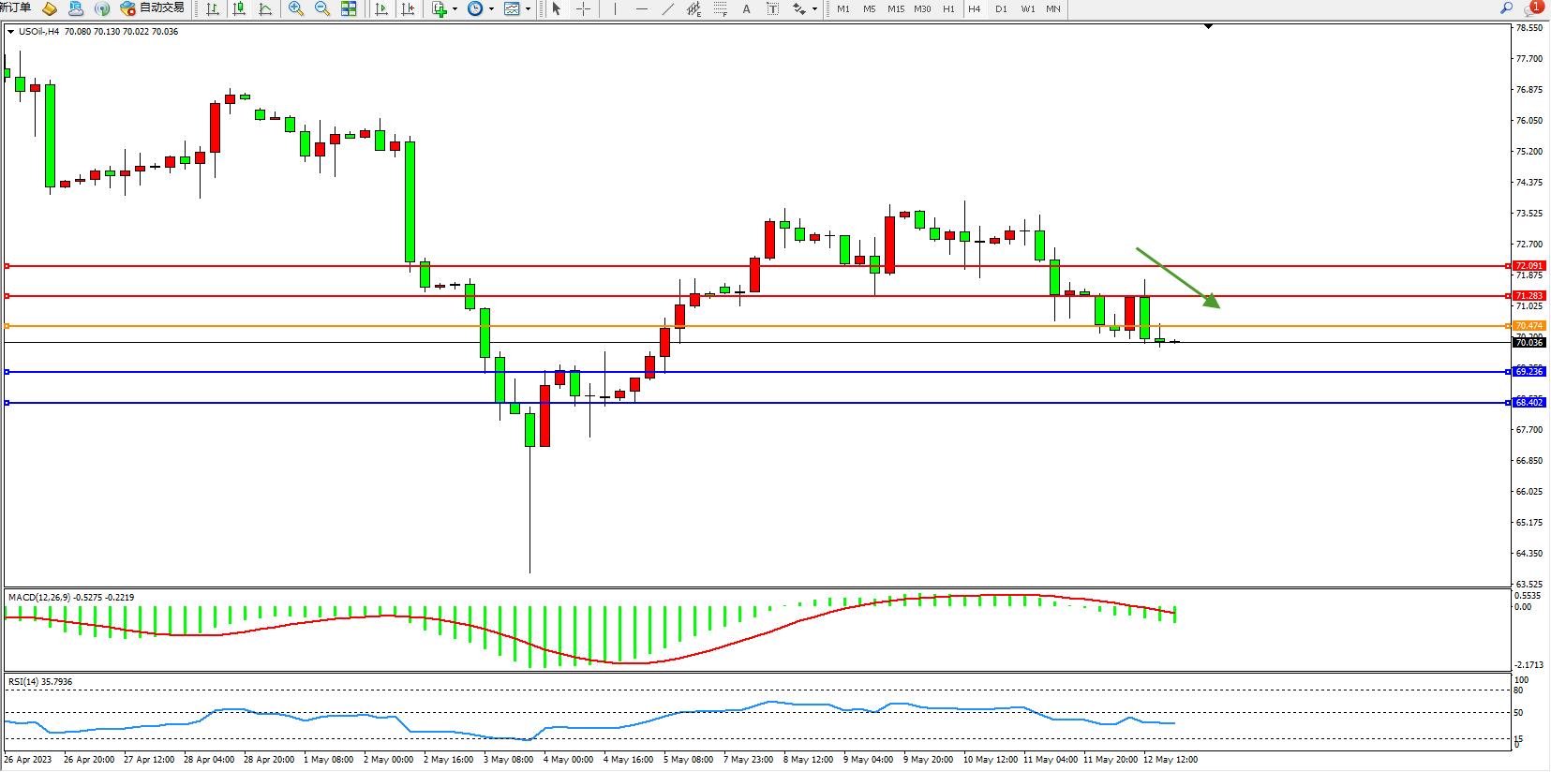Open the Periods clock dropdown arrow
Viewport: 1551px width, 772px height.
click(x=491, y=9)
